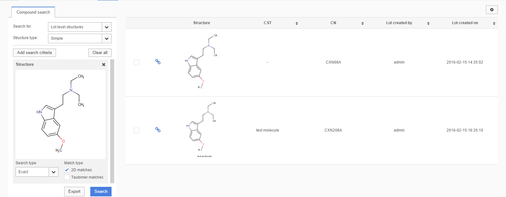Click the link icon for CXN68A row
This screenshot has height=197, width=506.
coord(158,62)
